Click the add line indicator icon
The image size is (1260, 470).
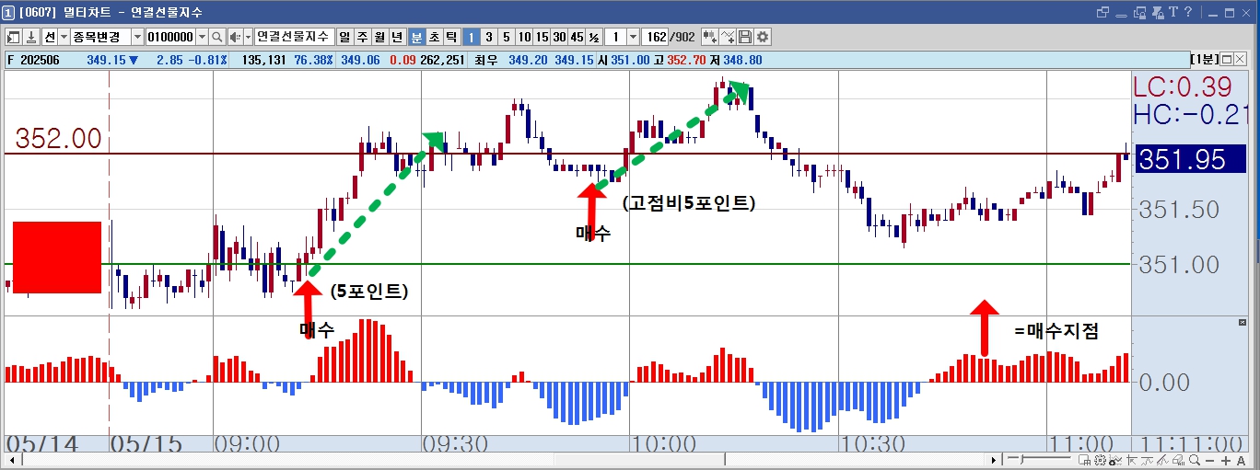point(727,37)
